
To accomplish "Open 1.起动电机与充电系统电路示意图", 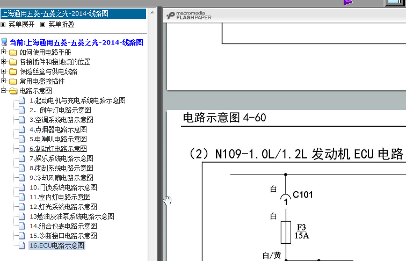I will coord(77,100).
